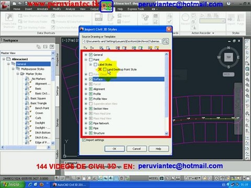Click the source drawing path field
This screenshot has width=251, height=188.
tap(122, 41)
